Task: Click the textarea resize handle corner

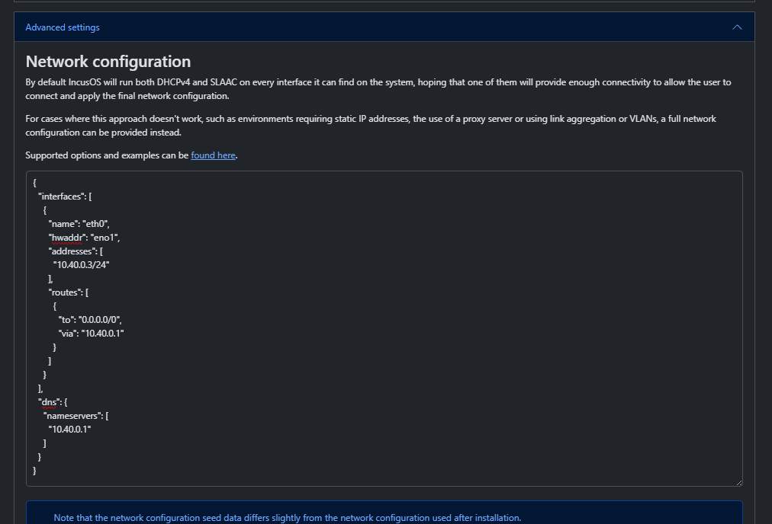Action: (738, 481)
